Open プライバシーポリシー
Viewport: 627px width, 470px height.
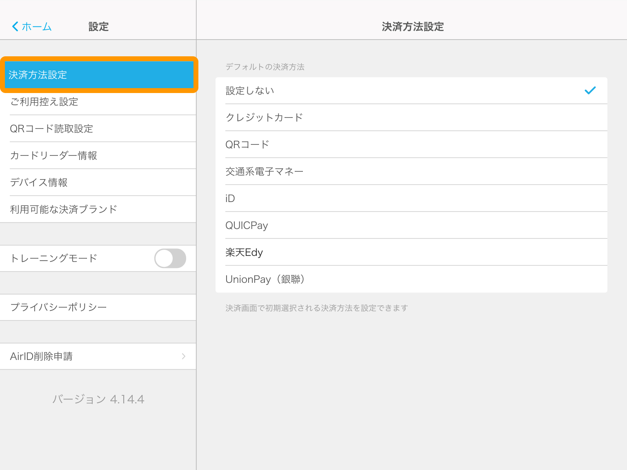coord(98,307)
